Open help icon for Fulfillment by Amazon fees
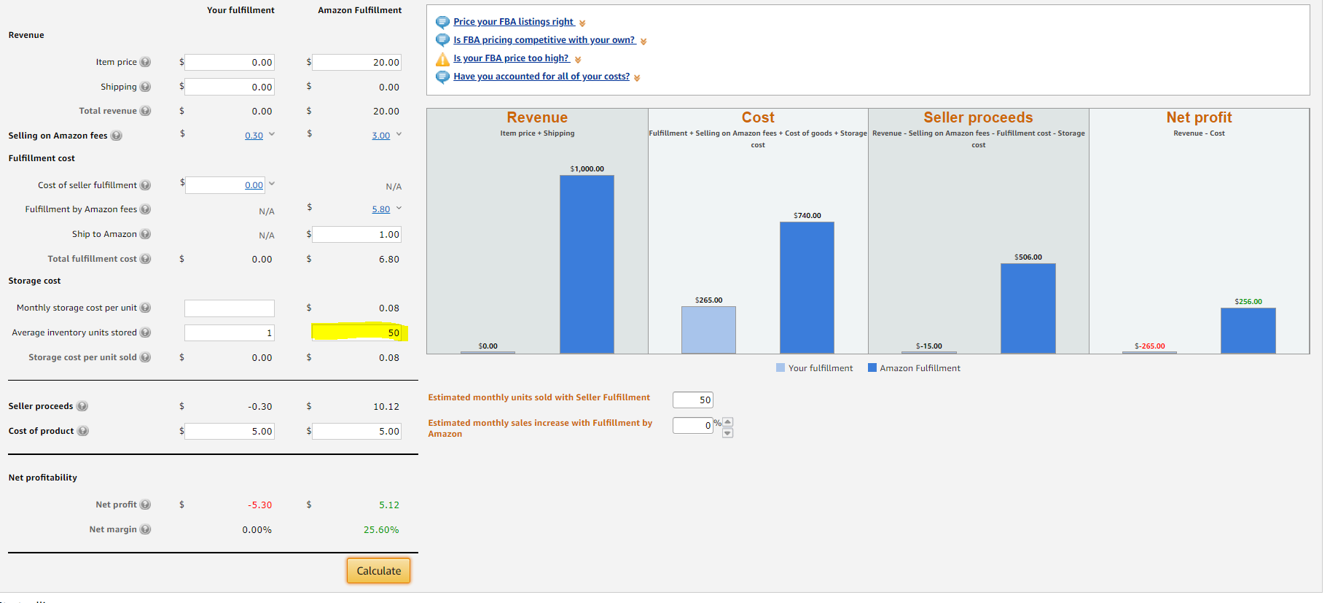Image resolution: width=1330 pixels, height=603 pixels. [x=145, y=209]
